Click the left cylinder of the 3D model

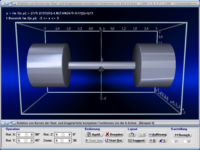(48, 65)
